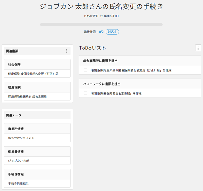Viewport: 203px width, 191px height.
Task: Click the 「健康保険厚生年金保険 被保険者氏名変更（訂正）届」を作成 task text
Action: click(131, 70)
